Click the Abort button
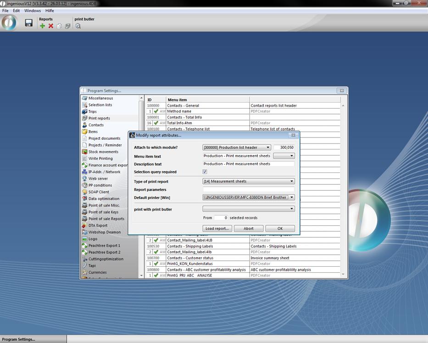Screen dimensions: 428x343 point(249,229)
